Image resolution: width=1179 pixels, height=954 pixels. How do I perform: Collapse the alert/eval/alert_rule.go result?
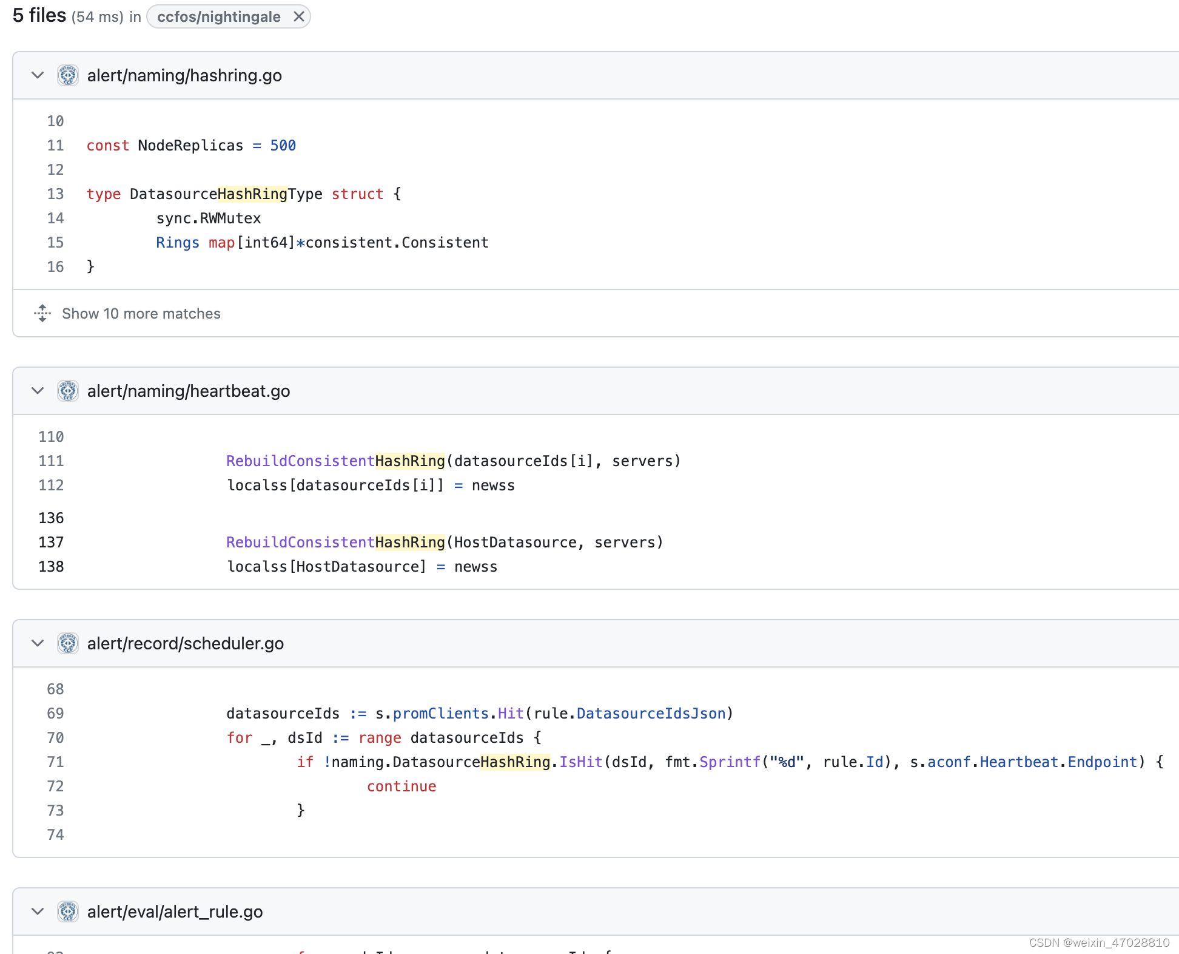pyautogui.click(x=38, y=912)
